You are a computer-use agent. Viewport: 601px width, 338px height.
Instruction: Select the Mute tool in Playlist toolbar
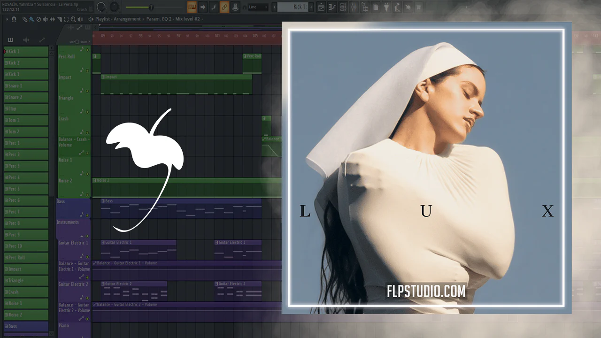click(x=46, y=19)
